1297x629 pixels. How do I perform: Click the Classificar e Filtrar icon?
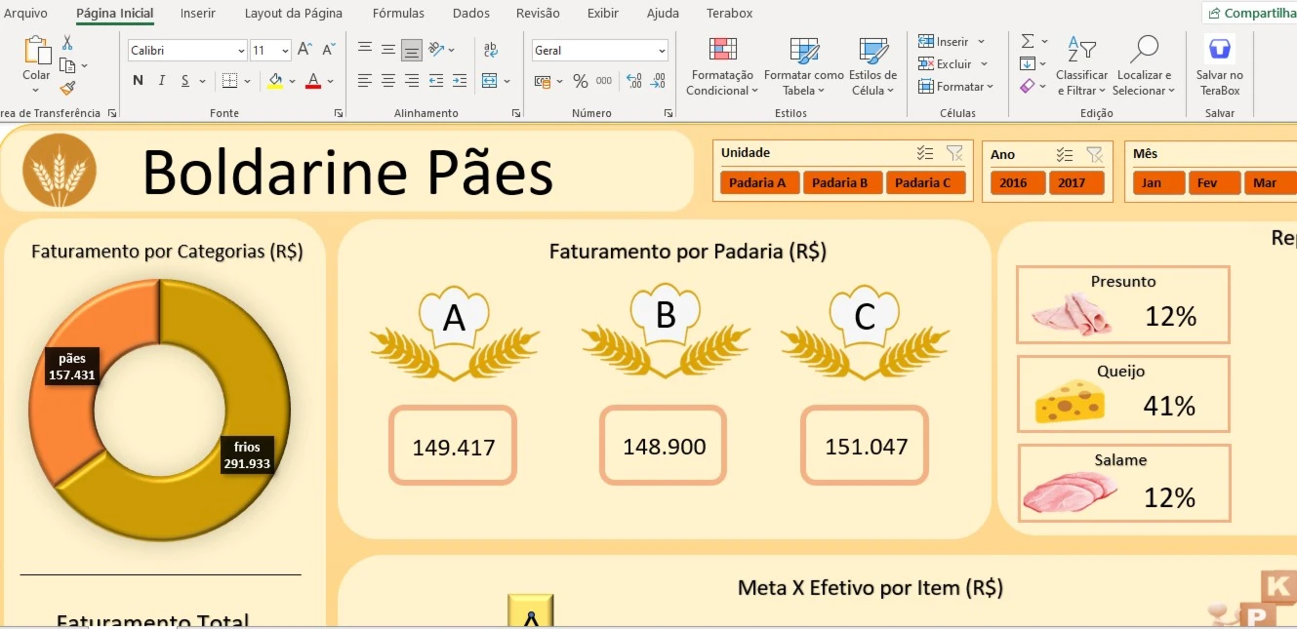tap(1081, 51)
